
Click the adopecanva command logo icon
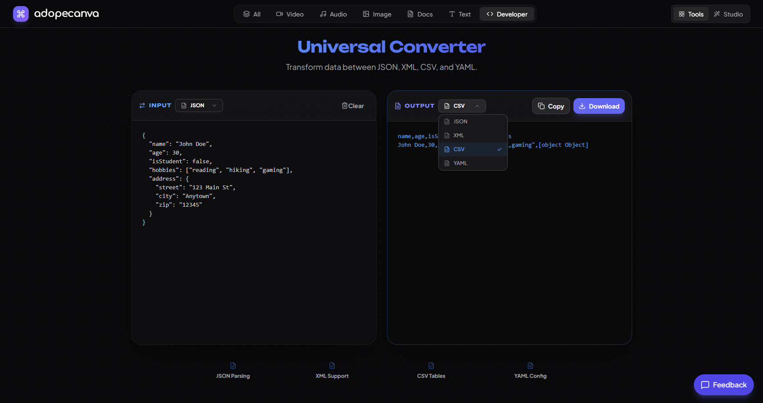coord(20,13)
